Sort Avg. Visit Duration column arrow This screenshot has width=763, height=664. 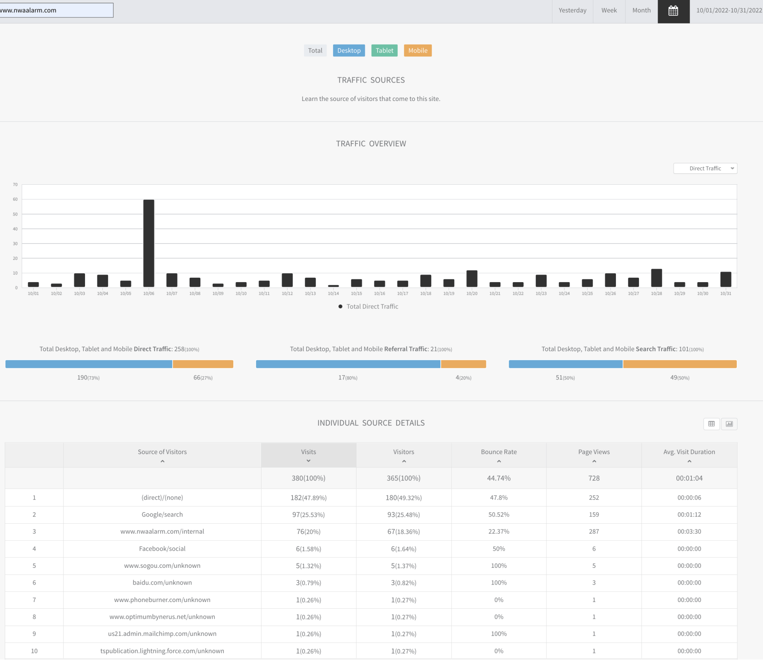click(689, 461)
